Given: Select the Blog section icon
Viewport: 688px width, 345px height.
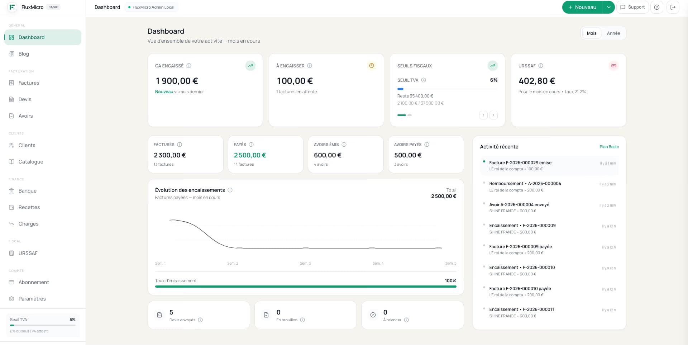Looking at the screenshot, I should (11, 54).
